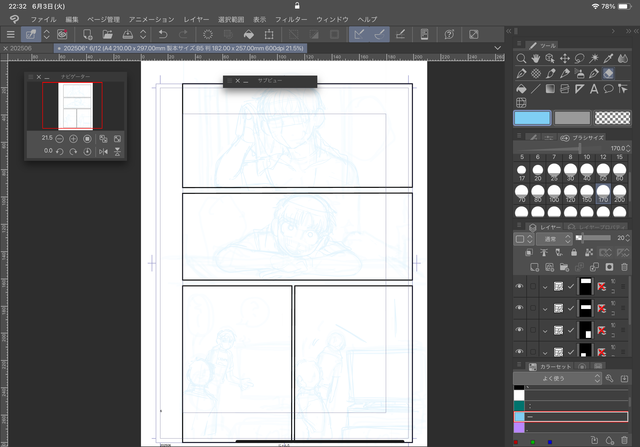The image size is (640, 447).
Task: Select the Eraser tool in tool palette
Action: [x=608, y=74]
